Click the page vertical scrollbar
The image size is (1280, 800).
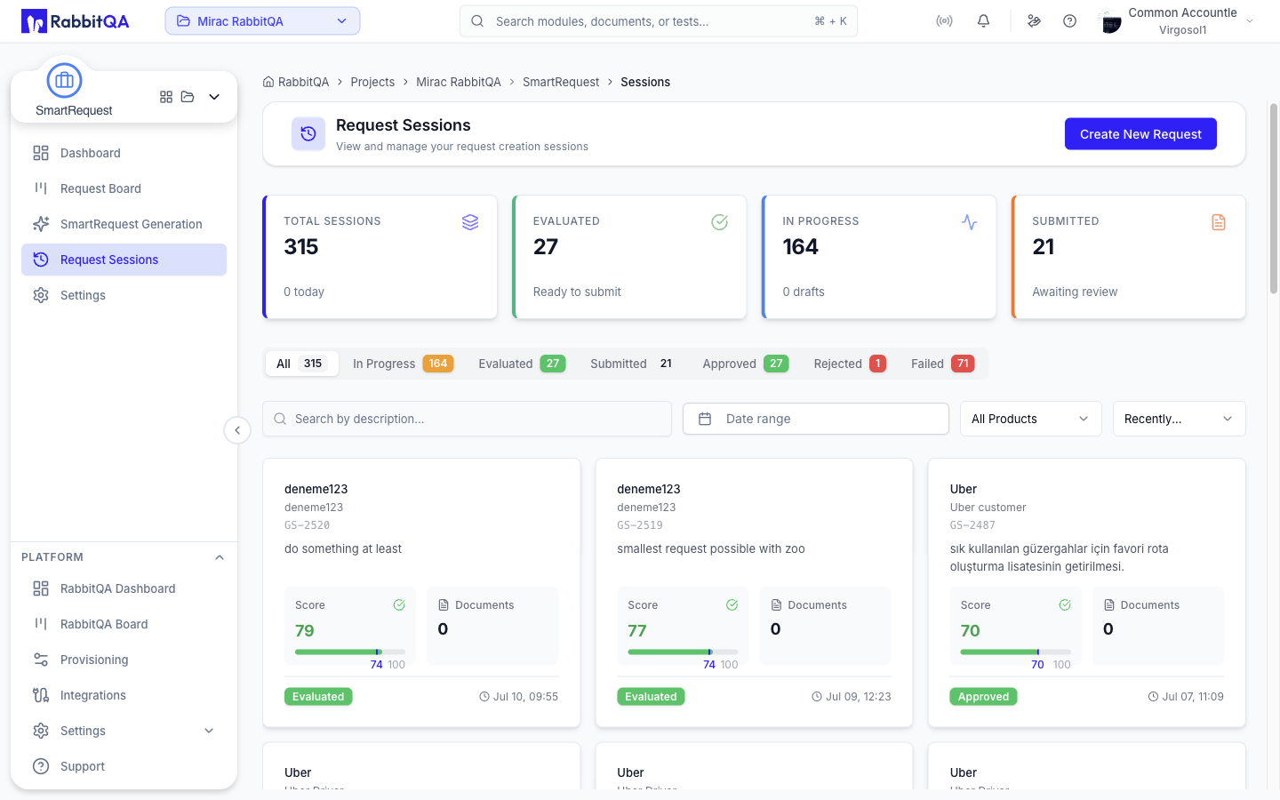[1274, 199]
